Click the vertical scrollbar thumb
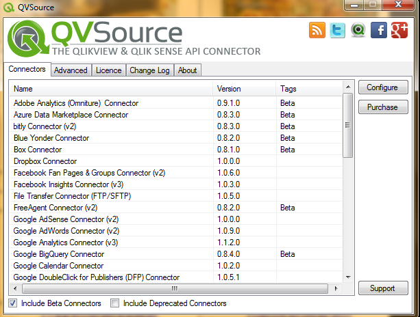The image size is (420, 317). pyautogui.click(x=347, y=125)
